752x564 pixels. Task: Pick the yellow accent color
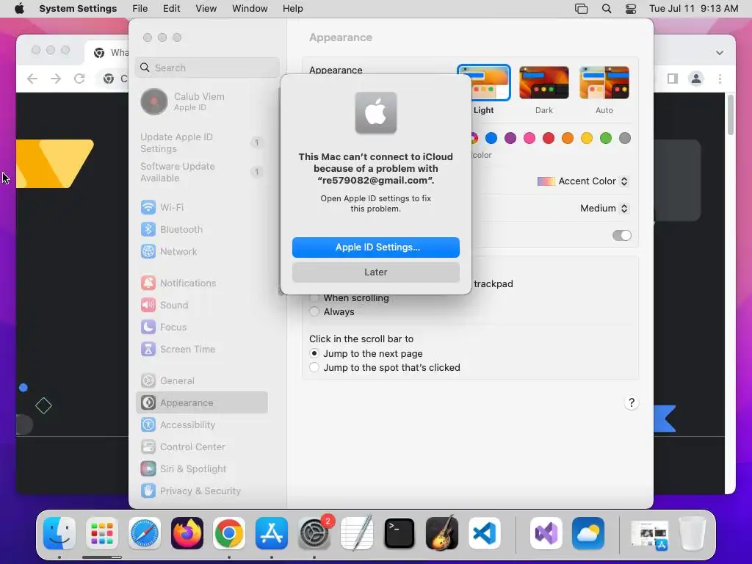(x=587, y=138)
